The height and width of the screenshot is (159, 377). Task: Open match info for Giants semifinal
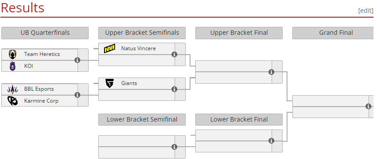174,89
